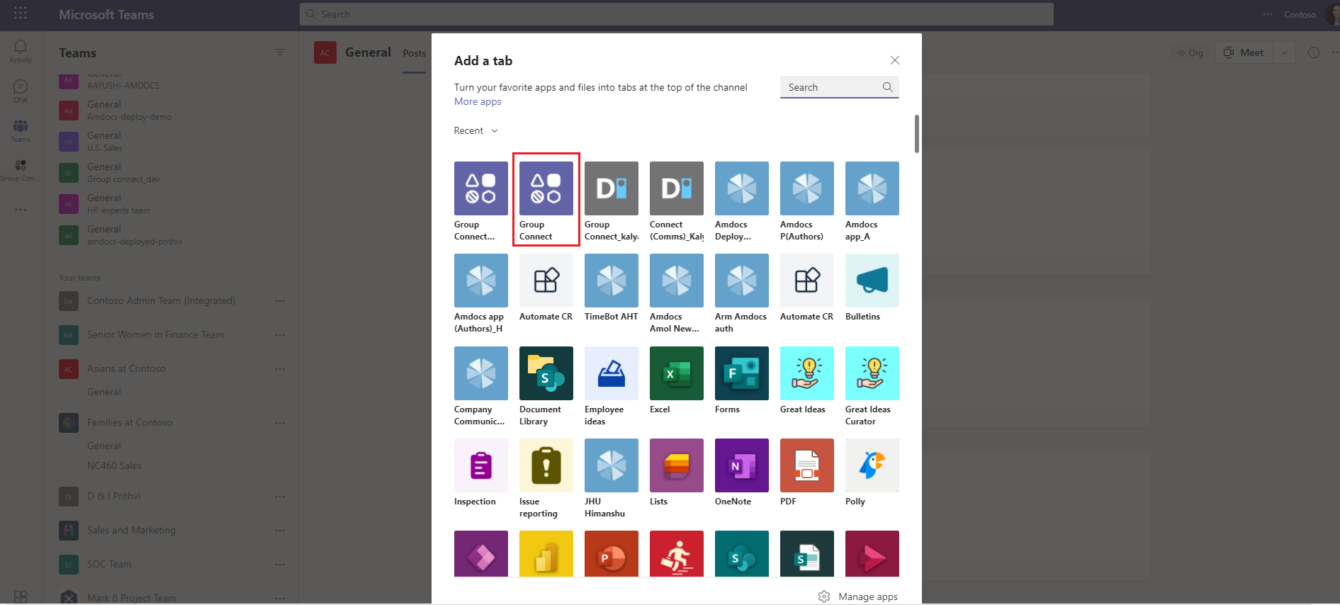Pick the Amdocs Deploy... app
The height and width of the screenshot is (605, 1340).
point(742,201)
